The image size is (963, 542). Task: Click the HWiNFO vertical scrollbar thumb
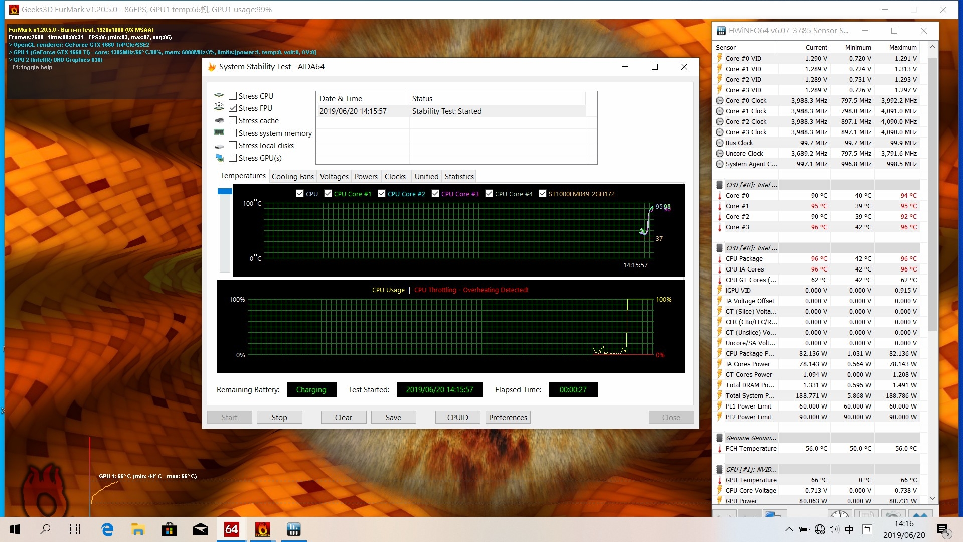click(x=932, y=194)
